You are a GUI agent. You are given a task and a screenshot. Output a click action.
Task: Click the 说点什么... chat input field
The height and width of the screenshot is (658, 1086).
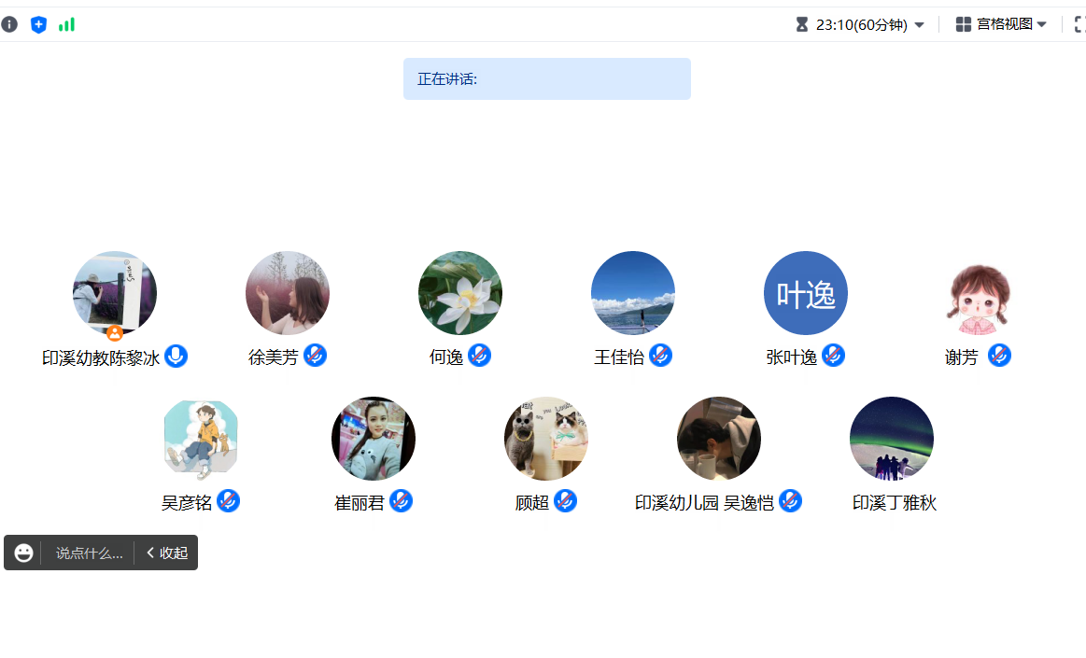(89, 553)
